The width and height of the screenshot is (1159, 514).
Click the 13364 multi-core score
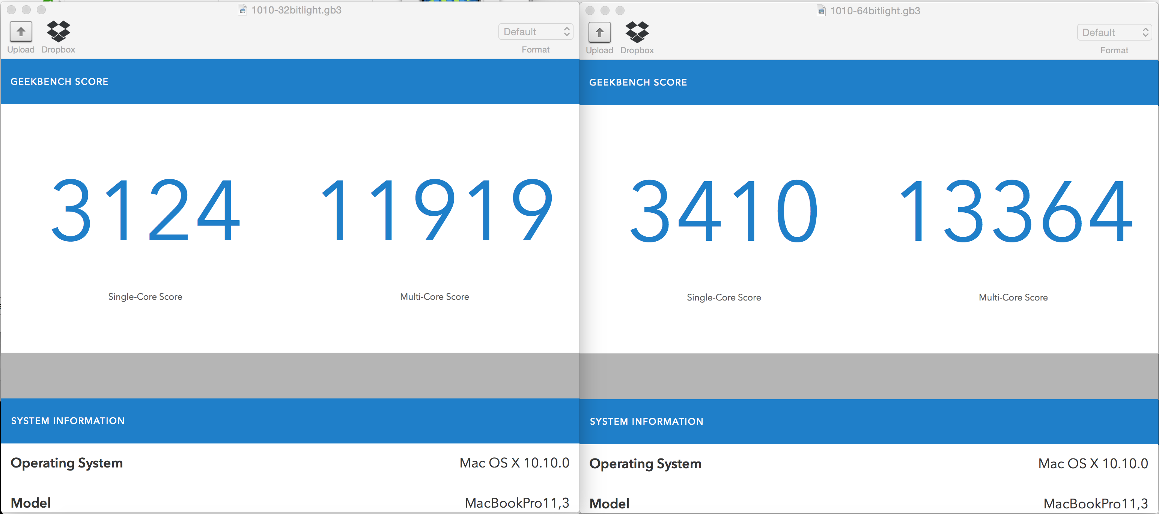coord(1013,211)
